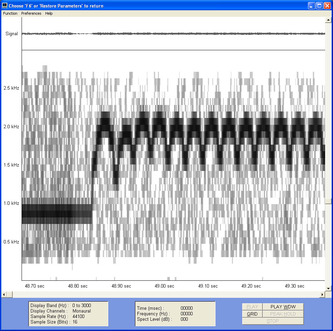
Task: Click the 0.5 kHz frequency label
Action: pos(11,242)
